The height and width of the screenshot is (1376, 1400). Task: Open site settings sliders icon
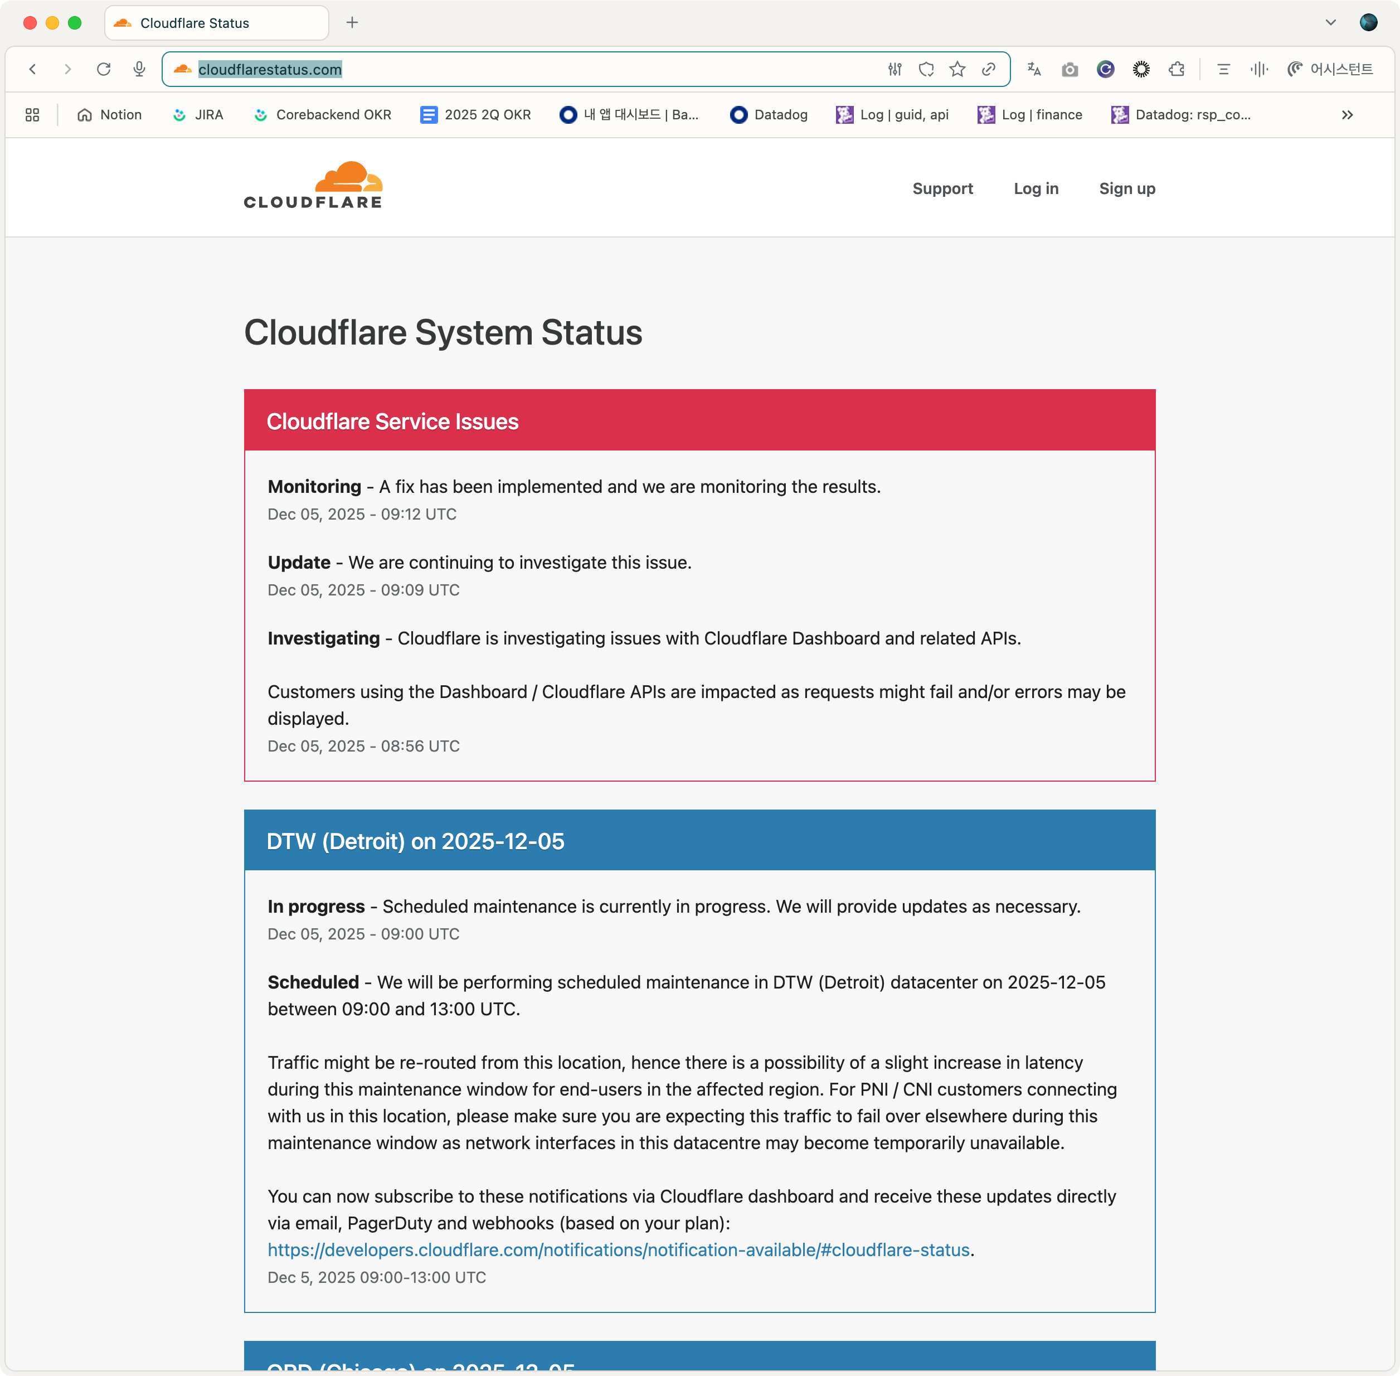[x=895, y=69]
